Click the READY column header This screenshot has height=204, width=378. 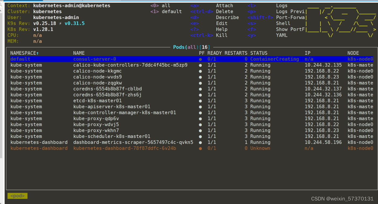tap(215, 53)
